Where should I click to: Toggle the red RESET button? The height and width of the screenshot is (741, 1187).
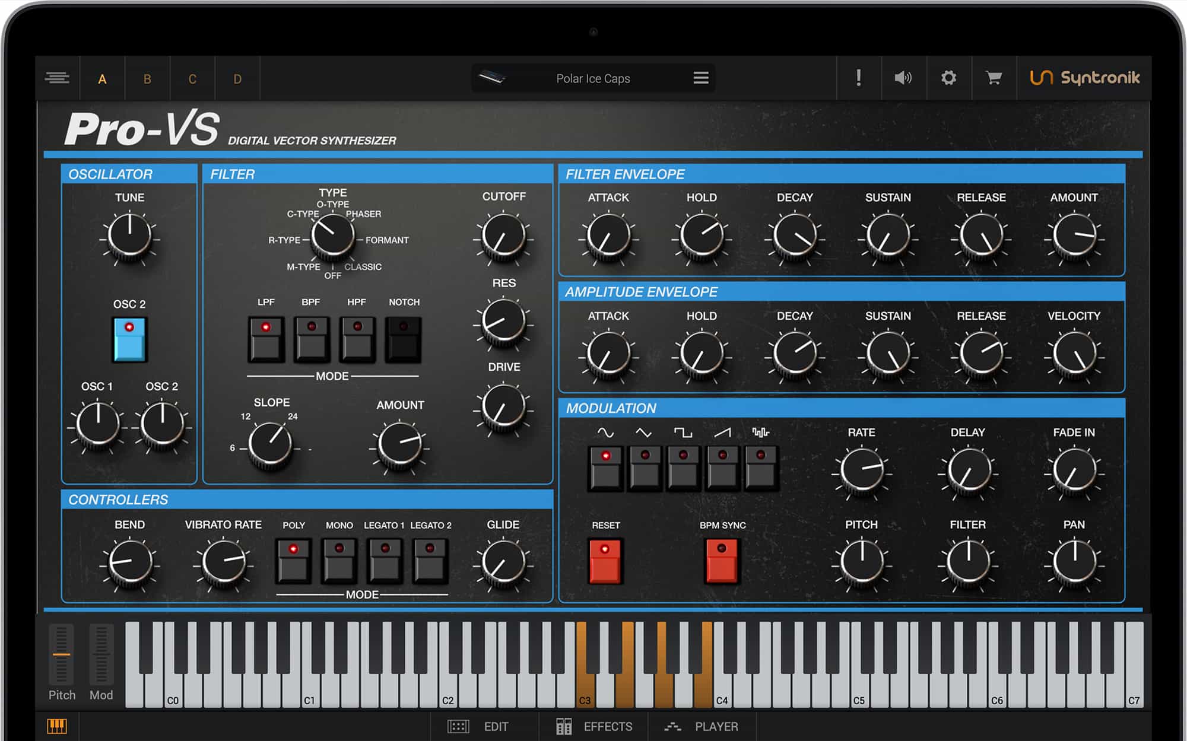[605, 561]
